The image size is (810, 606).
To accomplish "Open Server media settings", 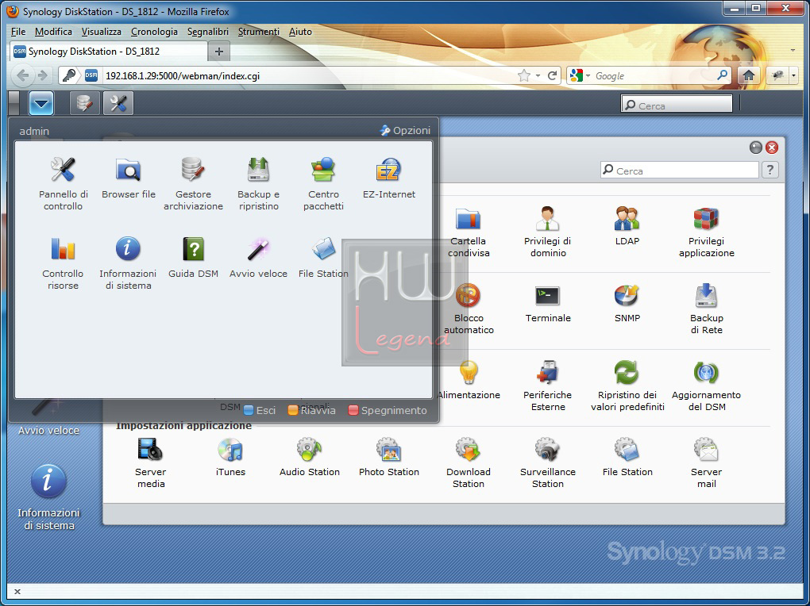I will coord(151,462).
